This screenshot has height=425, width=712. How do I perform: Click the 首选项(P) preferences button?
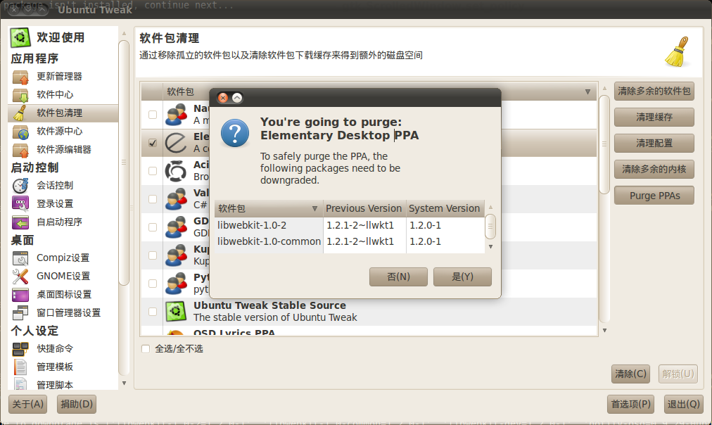pyautogui.click(x=630, y=404)
